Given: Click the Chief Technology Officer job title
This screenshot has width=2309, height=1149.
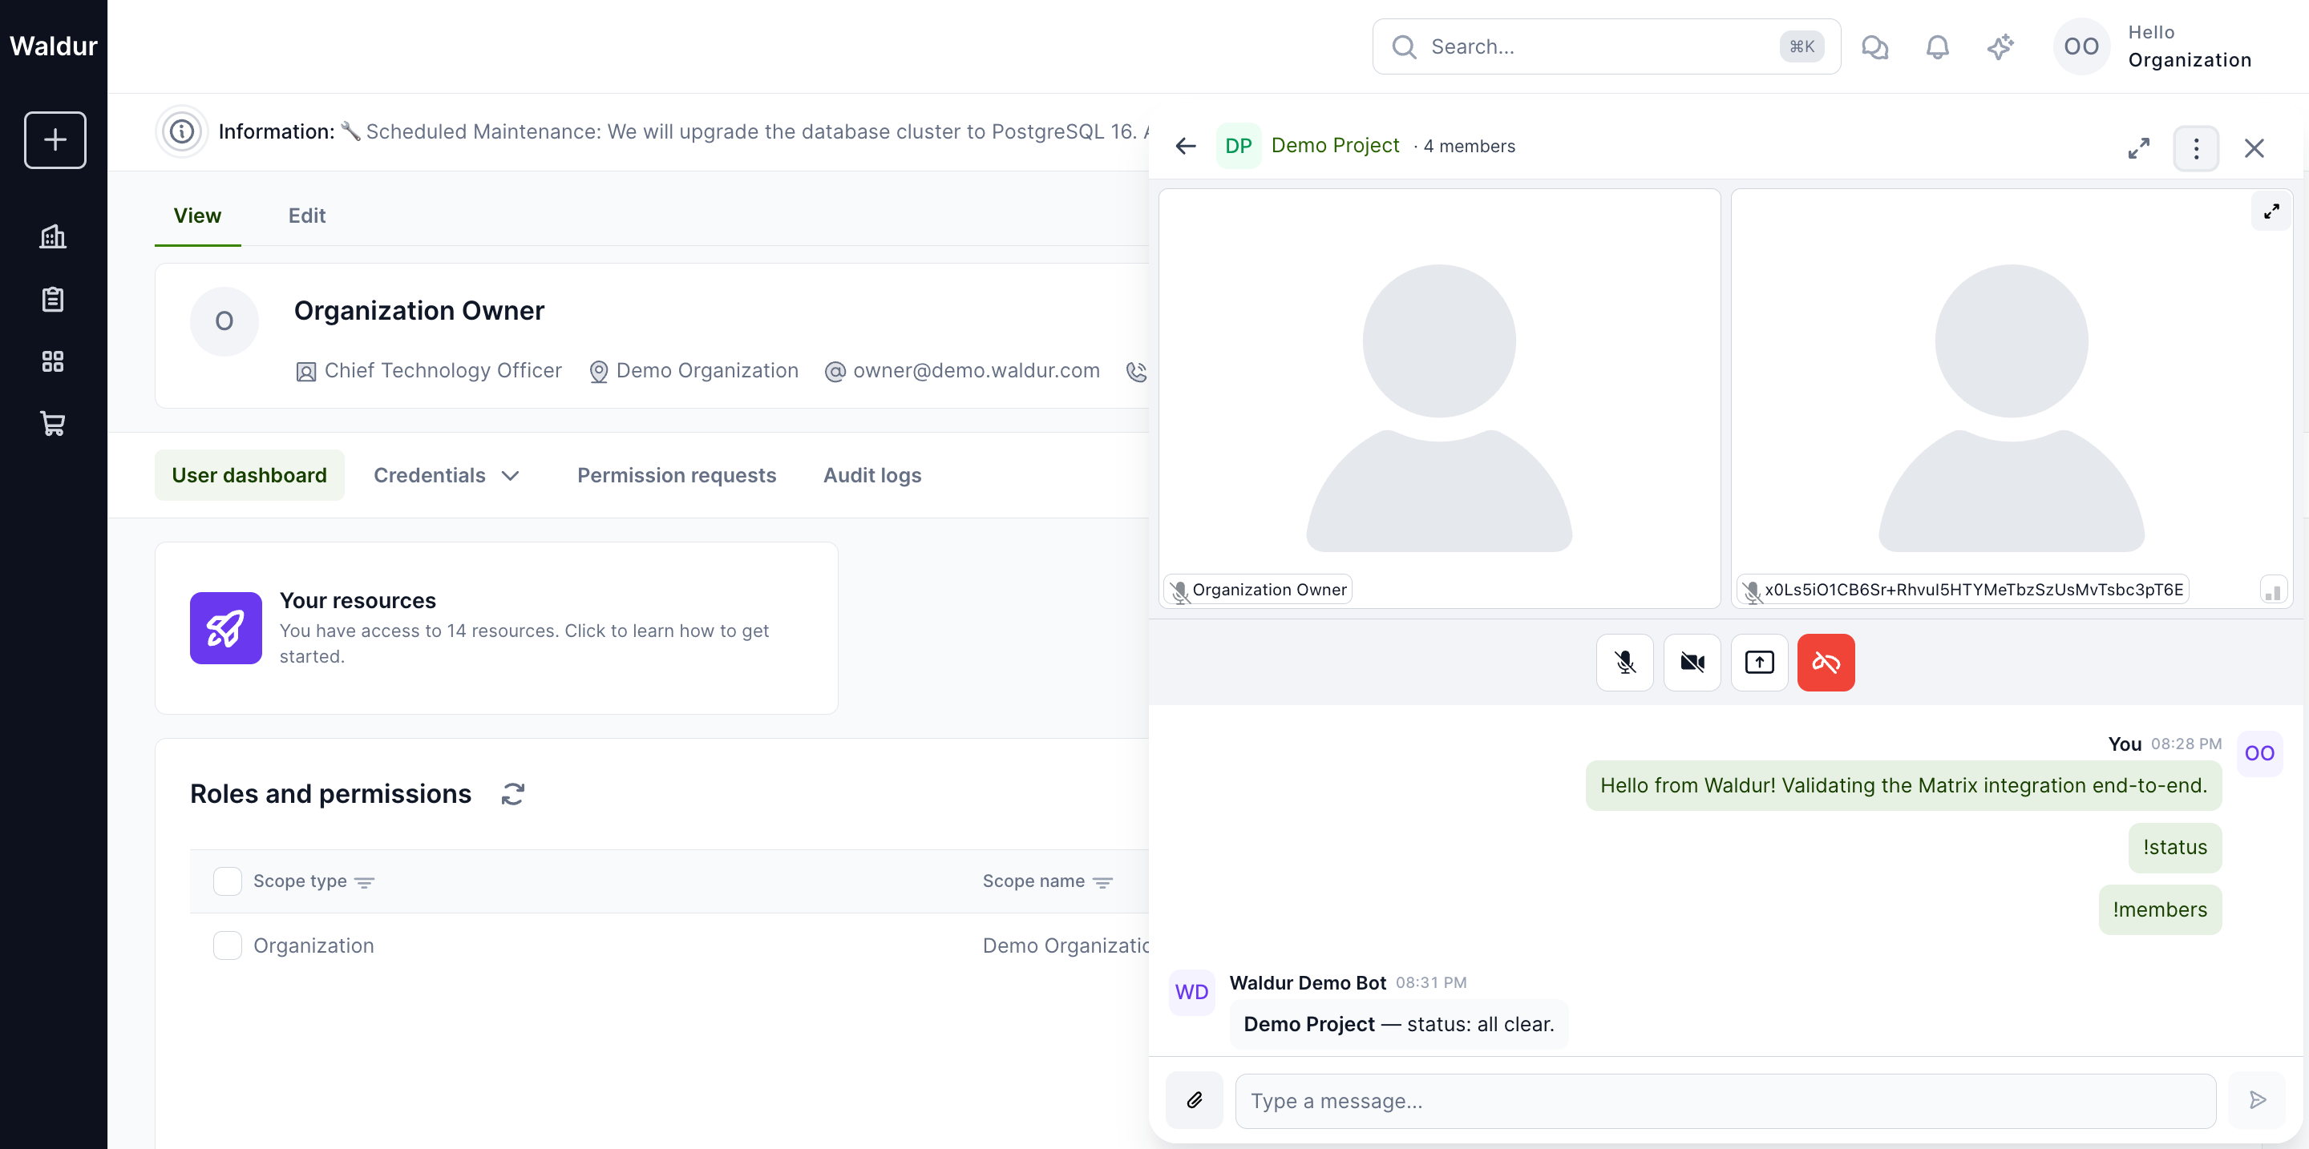Looking at the screenshot, I should [443, 371].
